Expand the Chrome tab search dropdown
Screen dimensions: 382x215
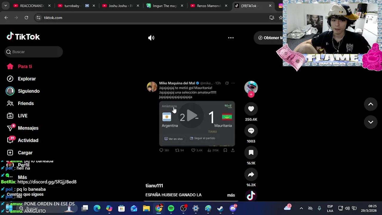point(5,6)
